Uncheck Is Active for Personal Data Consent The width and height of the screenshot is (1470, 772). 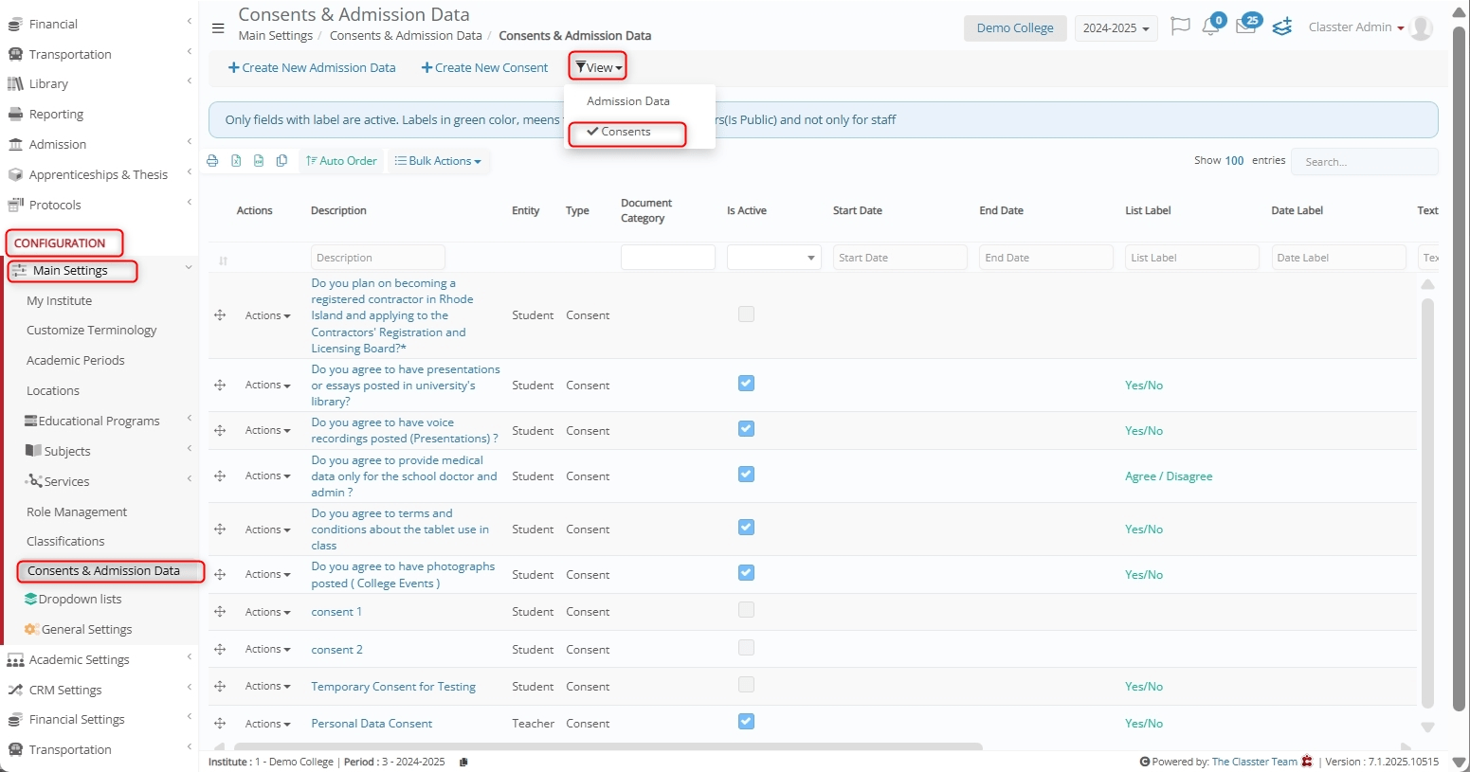click(746, 722)
